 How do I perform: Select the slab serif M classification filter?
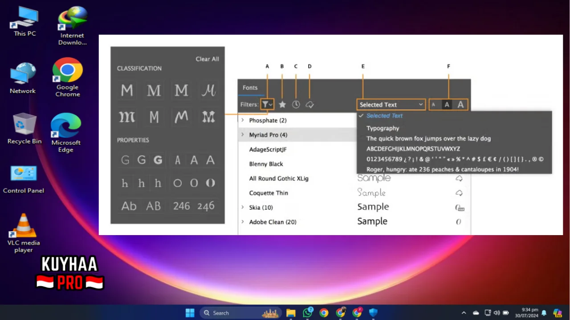[181, 91]
